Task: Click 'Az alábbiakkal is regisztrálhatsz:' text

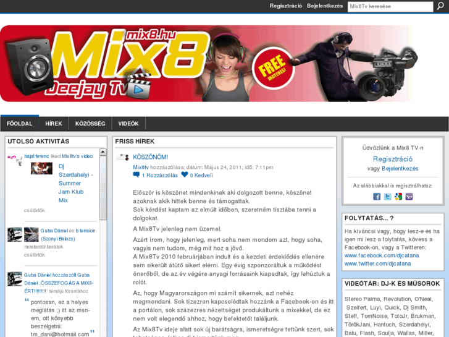Action: tap(393, 186)
